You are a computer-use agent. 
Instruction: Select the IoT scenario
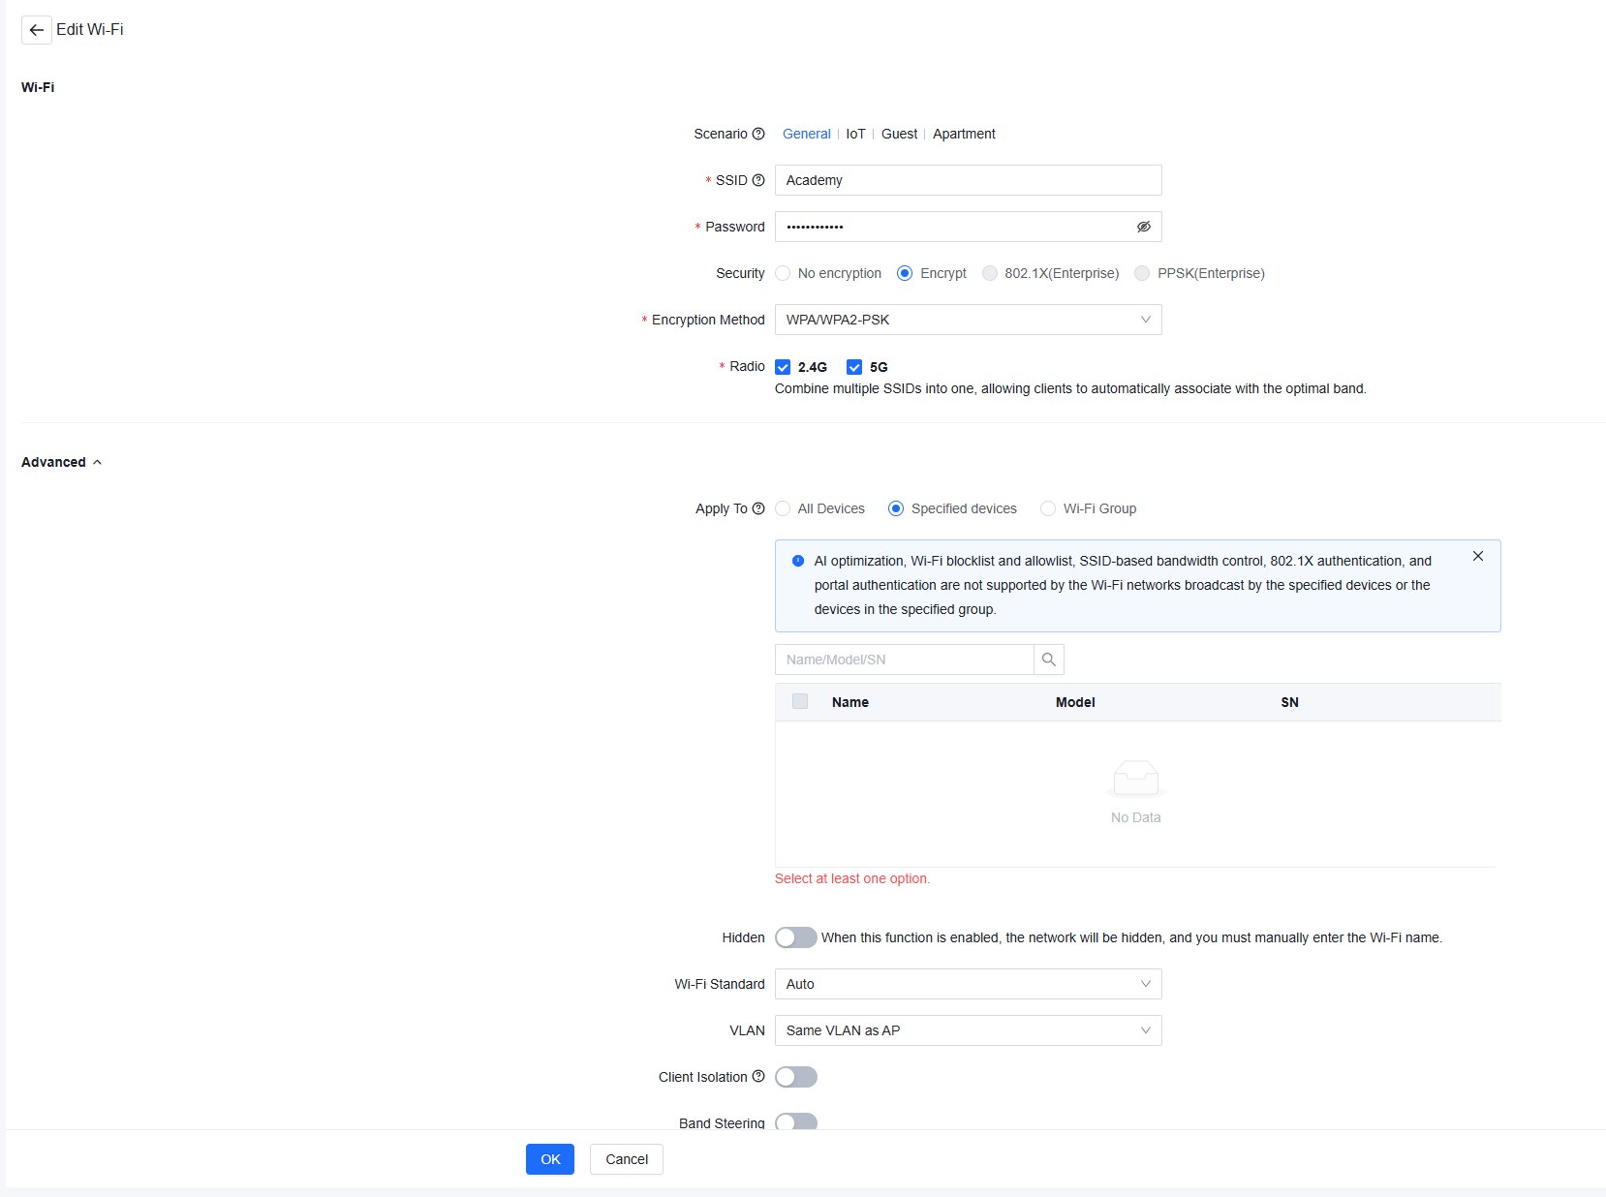point(855,134)
